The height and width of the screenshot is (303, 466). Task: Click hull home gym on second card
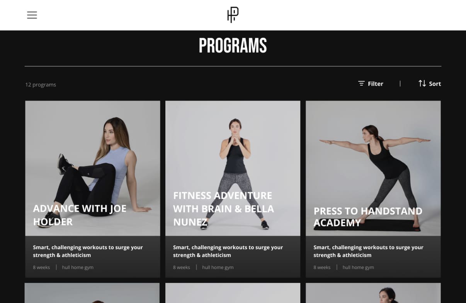[x=218, y=267]
